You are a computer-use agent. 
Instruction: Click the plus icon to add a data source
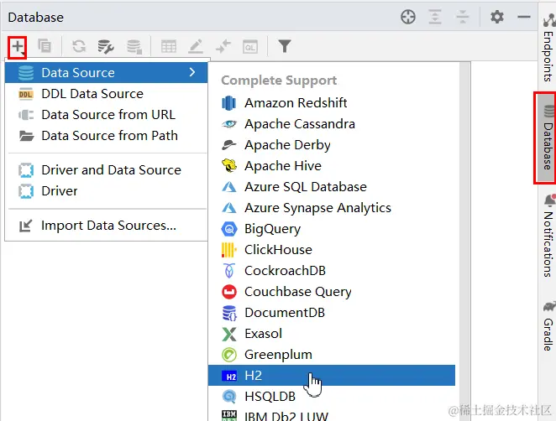(x=18, y=47)
